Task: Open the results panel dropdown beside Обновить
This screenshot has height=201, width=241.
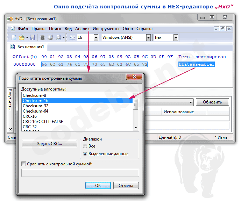Action: [191, 102]
